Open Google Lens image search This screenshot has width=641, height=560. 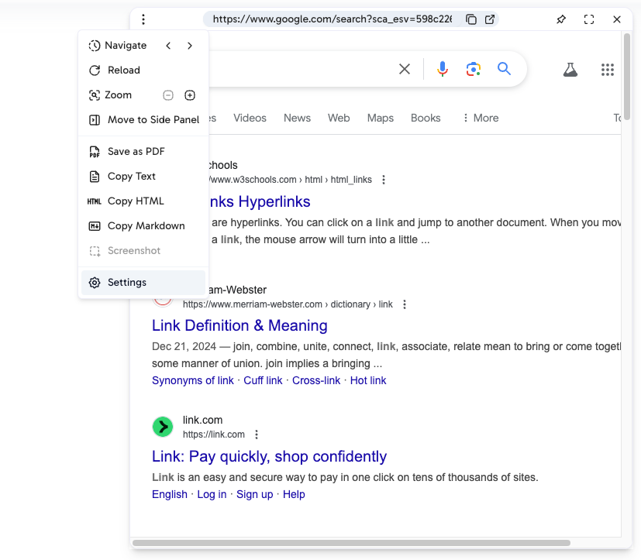474,70
